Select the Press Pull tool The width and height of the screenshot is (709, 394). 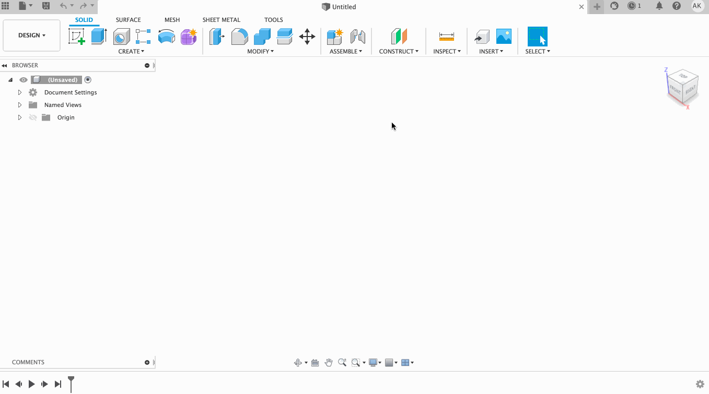click(x=217, y=36)
